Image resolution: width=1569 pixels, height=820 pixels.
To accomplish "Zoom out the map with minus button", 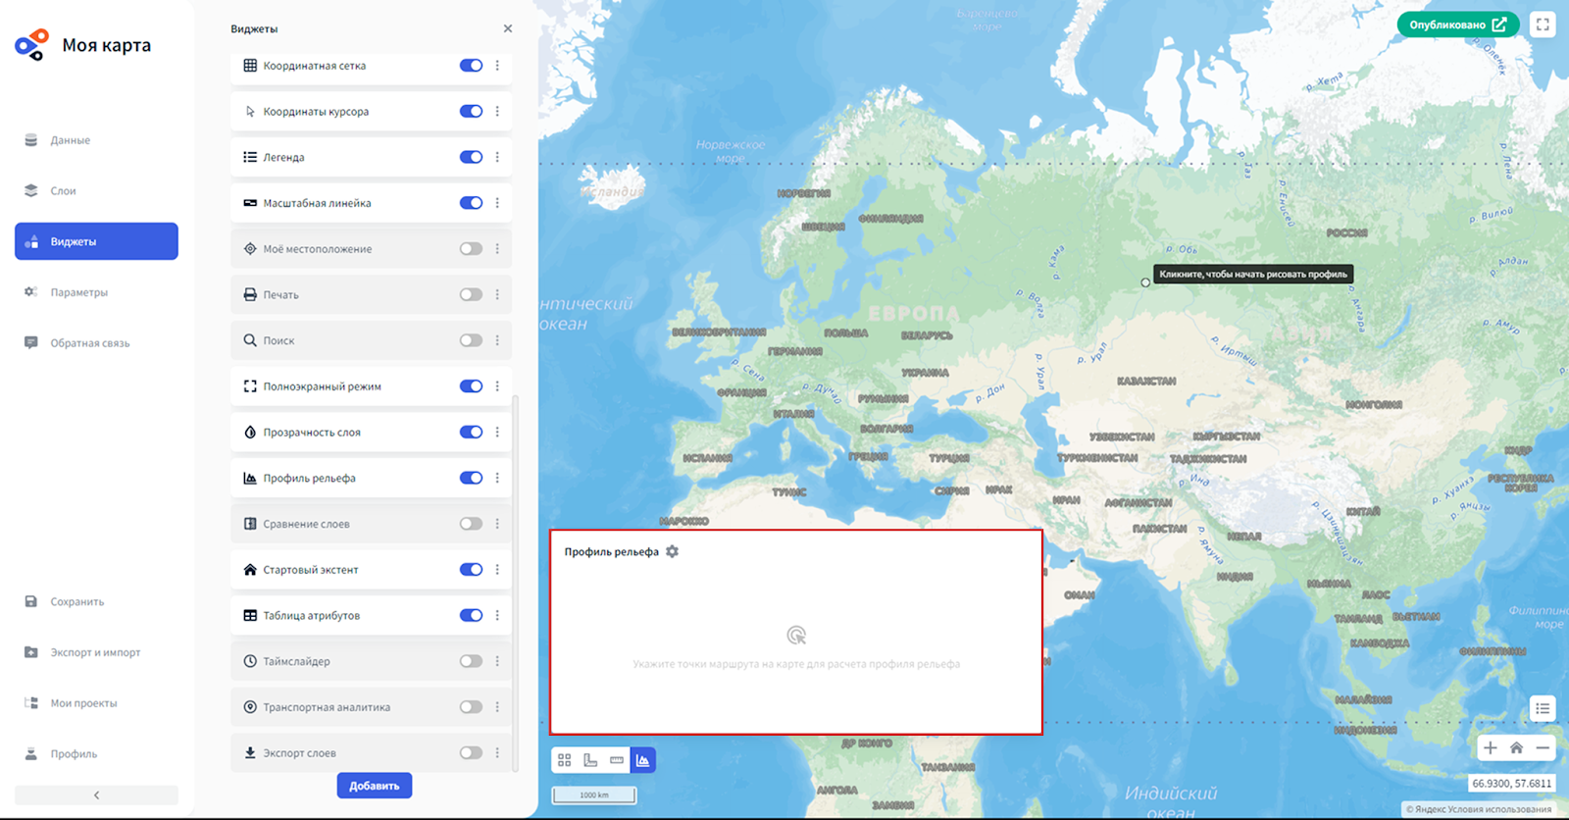I will tap(1543, 747).
